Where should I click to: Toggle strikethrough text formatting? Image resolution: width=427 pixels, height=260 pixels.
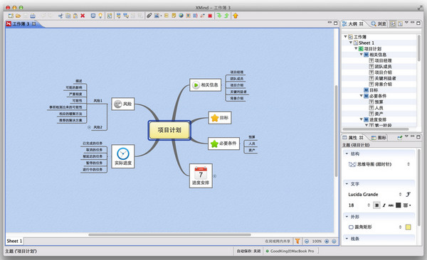(391, 205)
